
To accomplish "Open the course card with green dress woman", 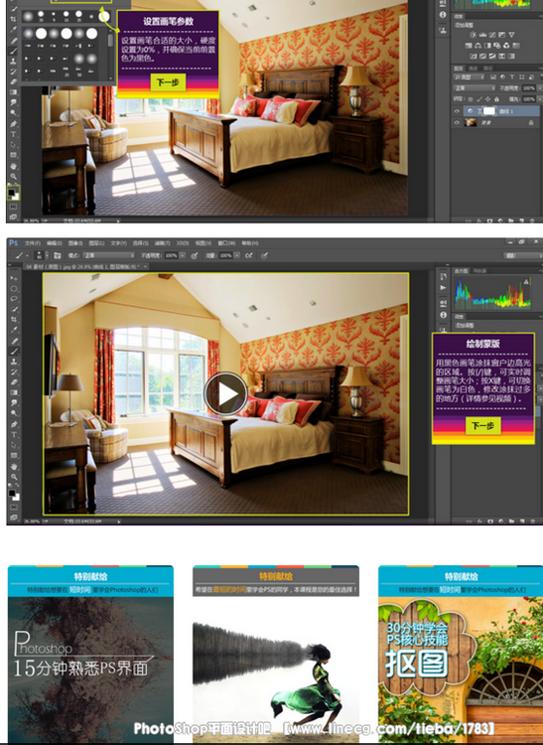I will pos(276,655).
